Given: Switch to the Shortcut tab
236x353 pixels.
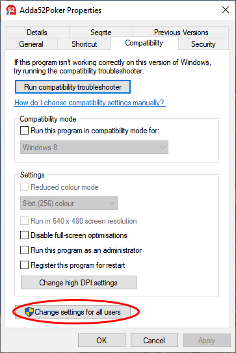Looking at the screenshot, I should [x=85, y=44].
